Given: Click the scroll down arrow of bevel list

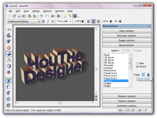Looking at the screenshot, I should [130, 86].
